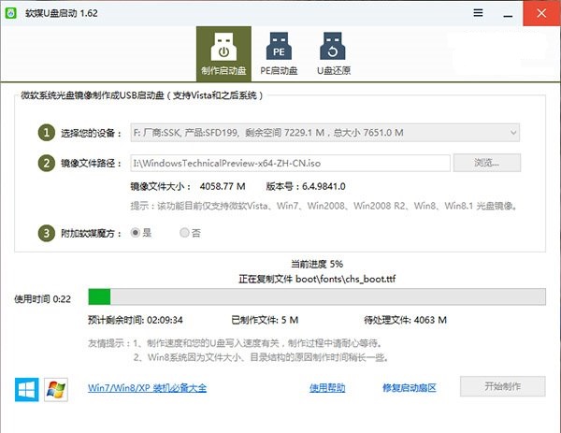Select the 否 radio button

[x=184, y=233]
